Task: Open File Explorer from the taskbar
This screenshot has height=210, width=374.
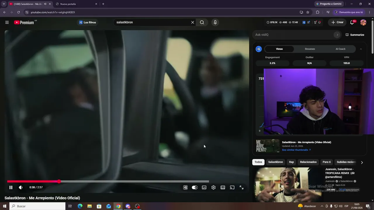Action: pyautogui.click(x=90, y=206)
